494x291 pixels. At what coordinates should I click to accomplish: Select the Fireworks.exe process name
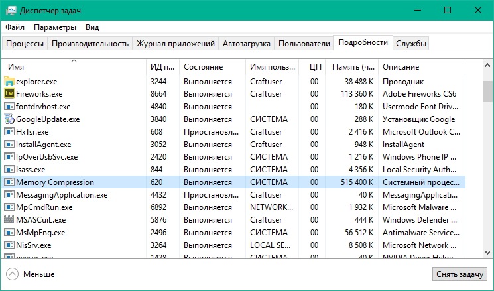pyautogui.click(x=39, y=94)
